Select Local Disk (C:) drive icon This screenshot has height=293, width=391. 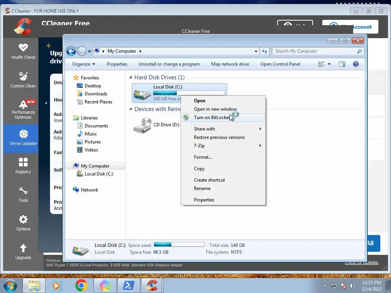(x=142, y=95)
